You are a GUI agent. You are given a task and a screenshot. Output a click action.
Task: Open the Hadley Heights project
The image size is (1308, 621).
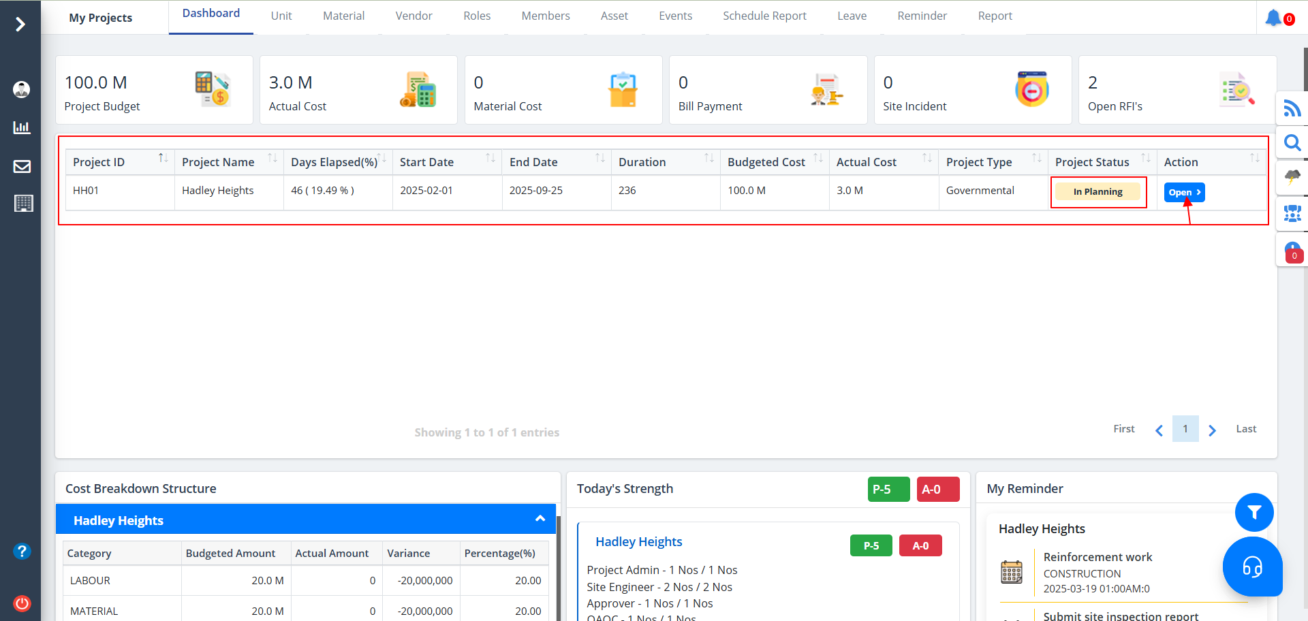(x=1184, y=193)
